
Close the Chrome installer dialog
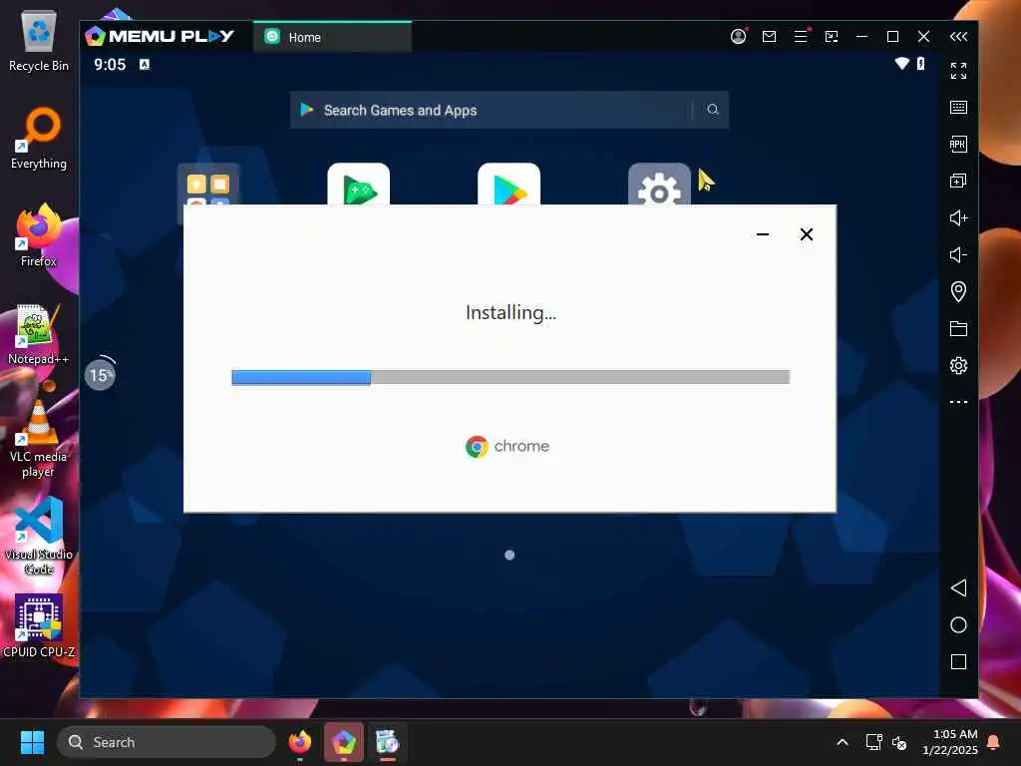pos(806,234)
